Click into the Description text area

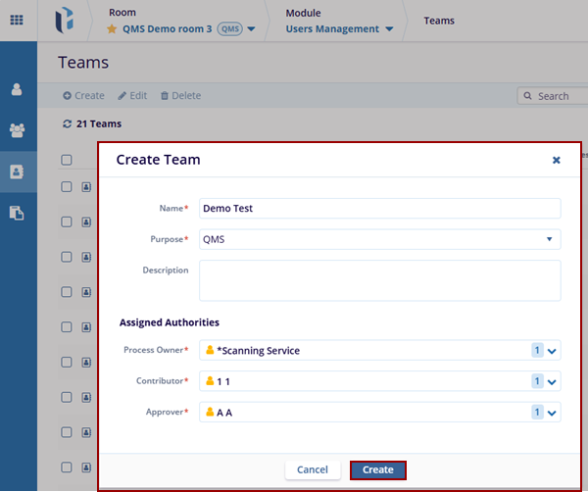(379, 280)
